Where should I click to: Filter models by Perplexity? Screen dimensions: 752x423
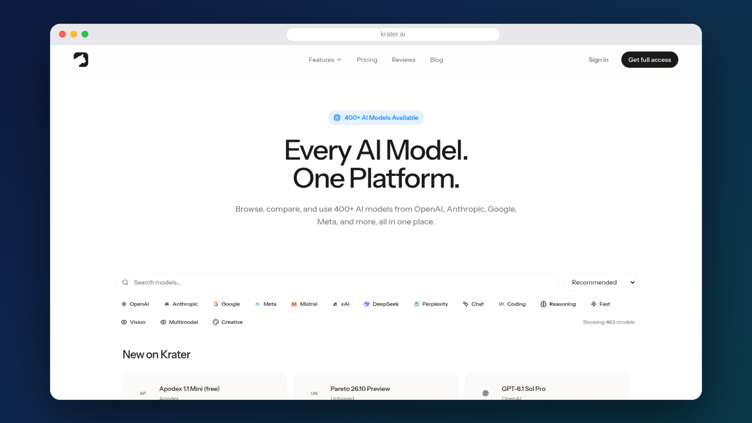[431, 304]
